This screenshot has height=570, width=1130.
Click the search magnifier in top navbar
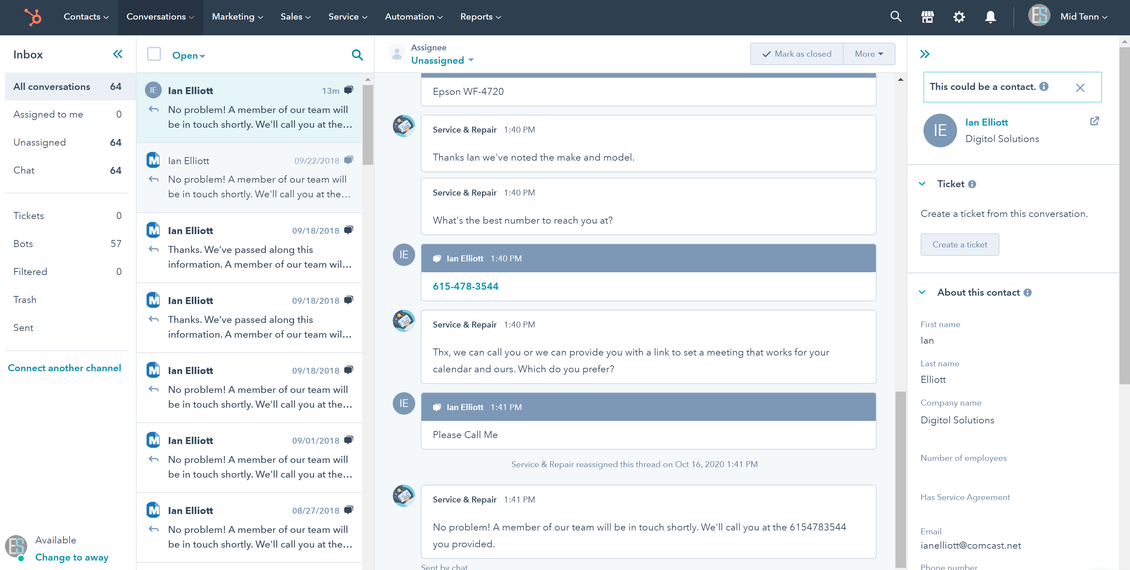point(895,16)
